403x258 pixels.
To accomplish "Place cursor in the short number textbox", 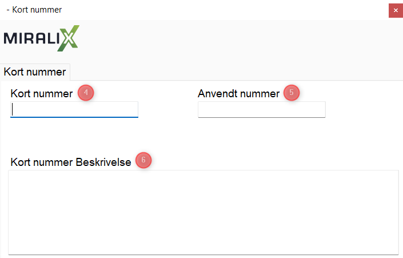I will (x=74, y=109).
